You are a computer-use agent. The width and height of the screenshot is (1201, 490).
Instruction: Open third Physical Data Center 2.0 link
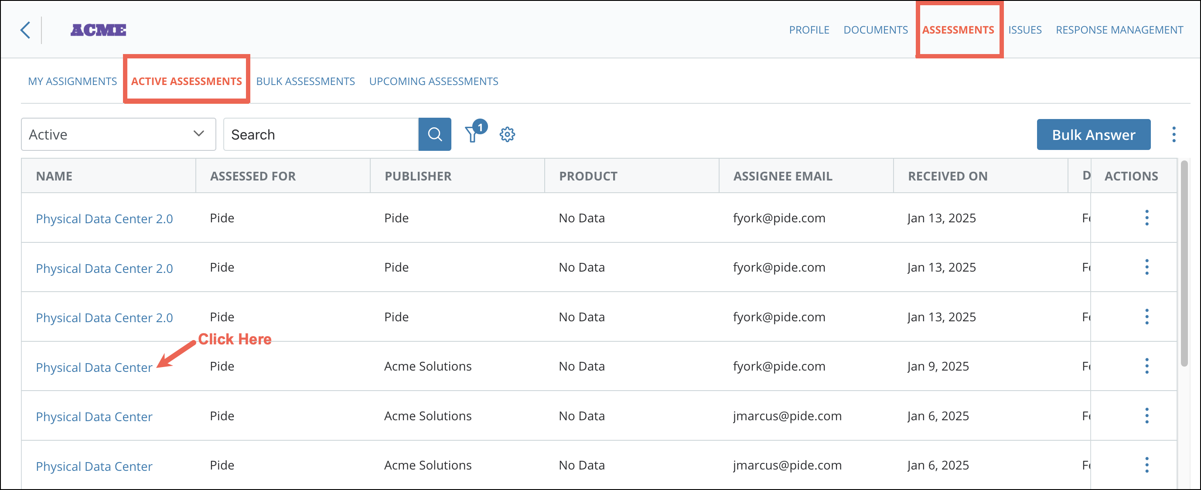[x=104, y=317]
